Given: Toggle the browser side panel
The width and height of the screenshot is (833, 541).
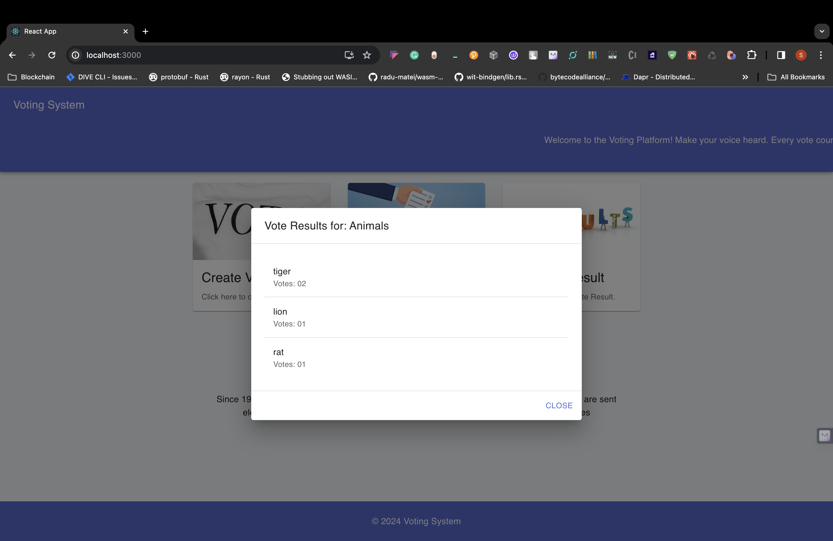Looking at the screenshot, I should click(x=781, y=55).
